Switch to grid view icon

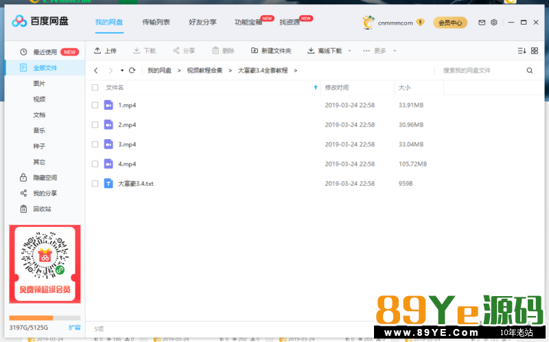(534, 51)
